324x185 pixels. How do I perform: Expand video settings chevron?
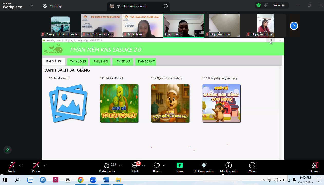pyautogui.click(x=45, y=165)
